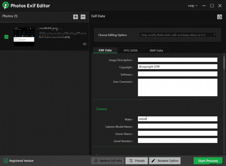Click the Photos Exif Editor logo
Viewport: 226px width, 166px height.
(5, 6)
